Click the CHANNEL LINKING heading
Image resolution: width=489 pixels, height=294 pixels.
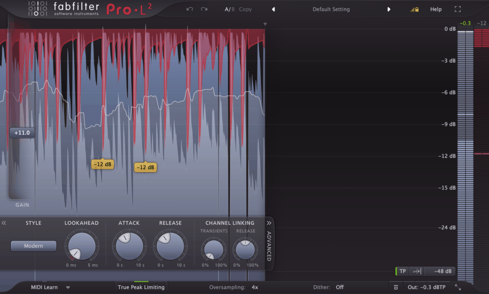230,223
